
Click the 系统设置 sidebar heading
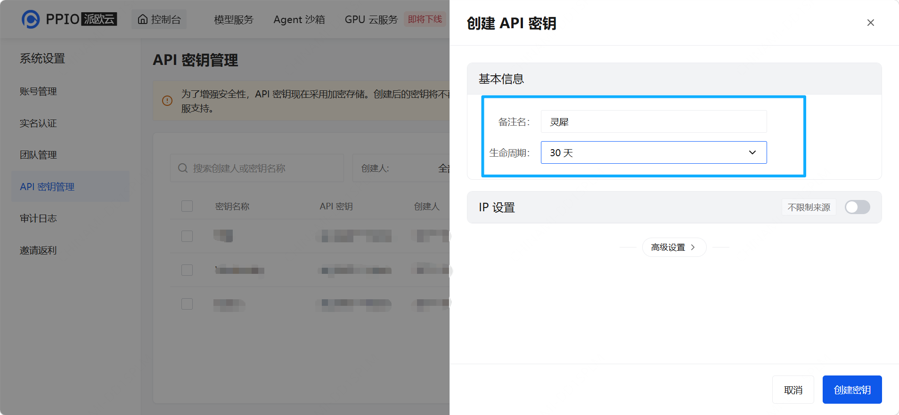[x=42, y=58]
